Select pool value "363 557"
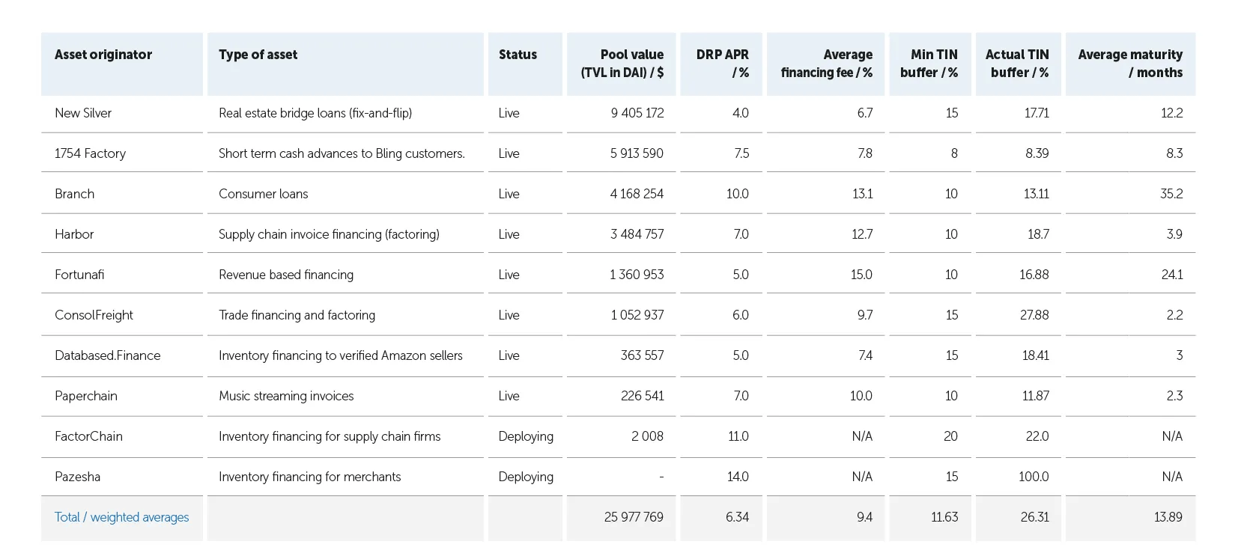 click(642, 355)
